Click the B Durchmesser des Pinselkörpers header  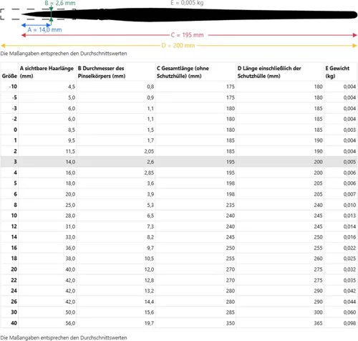102,72
